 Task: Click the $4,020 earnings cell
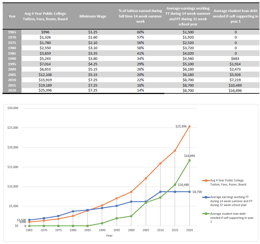tap(188, 53)
